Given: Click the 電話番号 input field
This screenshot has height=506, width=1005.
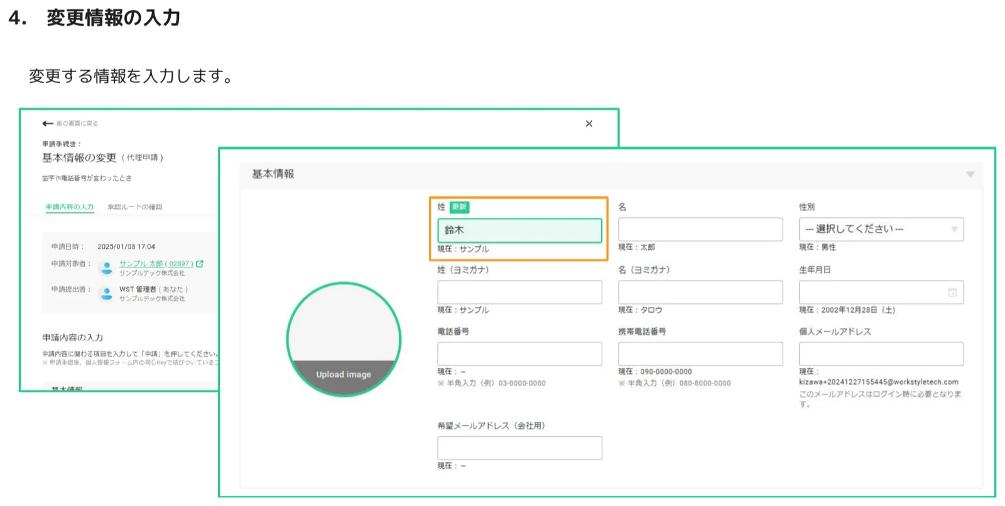Looking at the screenshot, I should coord(519,353).
